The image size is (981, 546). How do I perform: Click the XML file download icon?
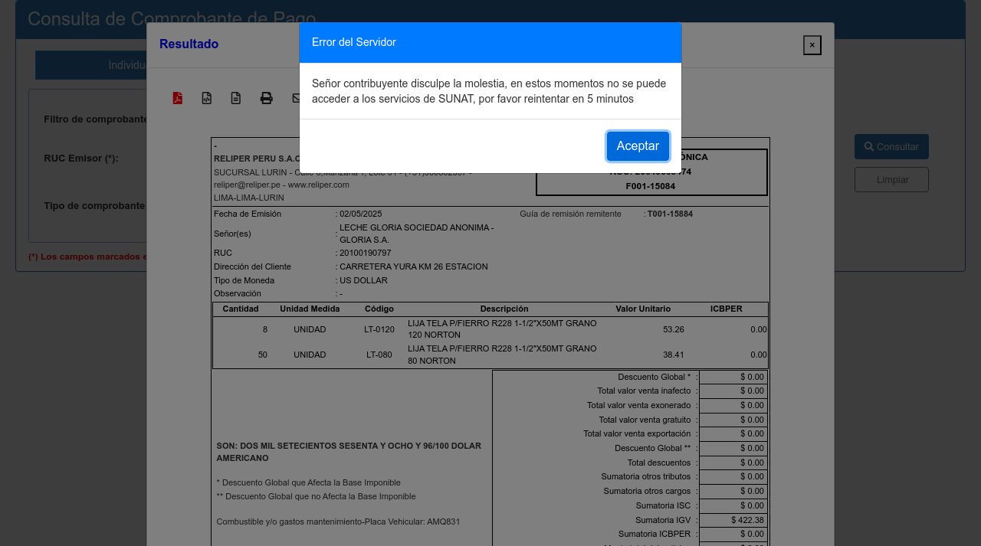[x=207, y=98]
